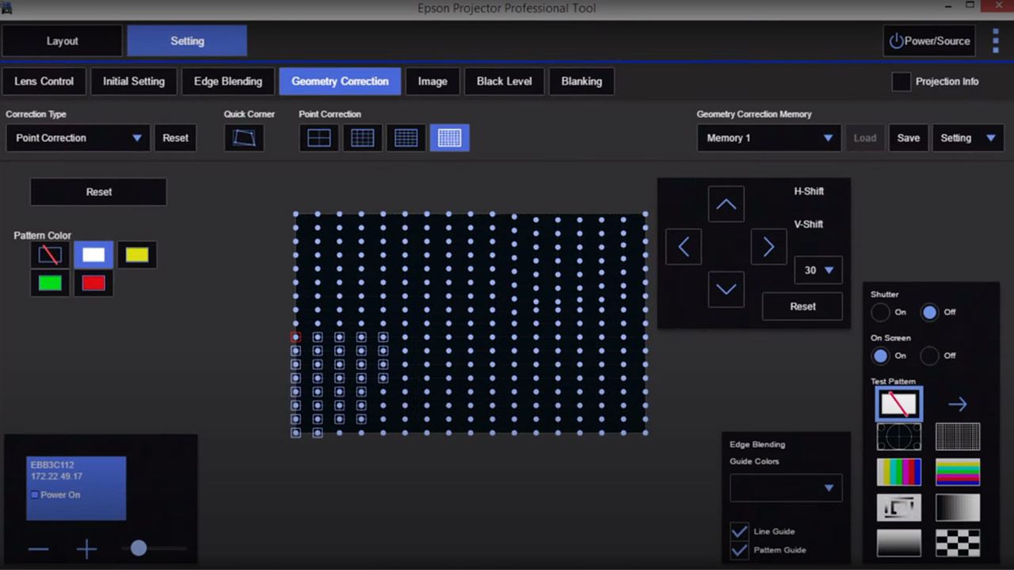Open the shift step value 30 dropdown

tap(818, 270)
